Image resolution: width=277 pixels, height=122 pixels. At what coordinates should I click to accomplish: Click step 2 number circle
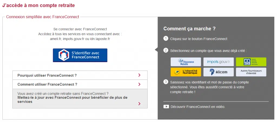coord(166,50)
